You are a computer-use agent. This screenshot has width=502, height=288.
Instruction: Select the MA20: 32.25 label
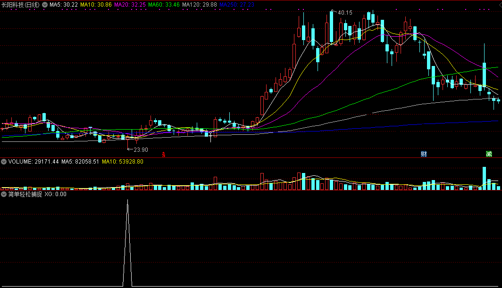pos(130,5)
